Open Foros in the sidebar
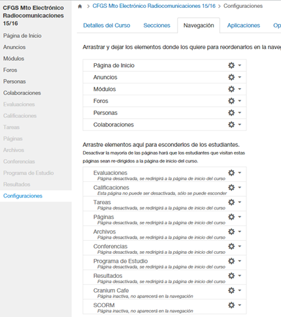This screenshot has width=281, height=317. click(x=10, y=70)
